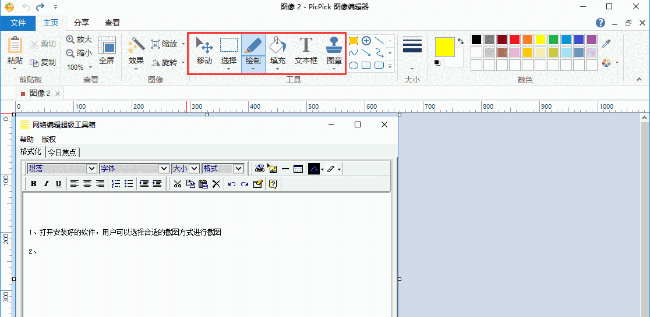Open the color palette pie icon
Image resolution: width=650 pixels, height=317 pixels.
606,62
